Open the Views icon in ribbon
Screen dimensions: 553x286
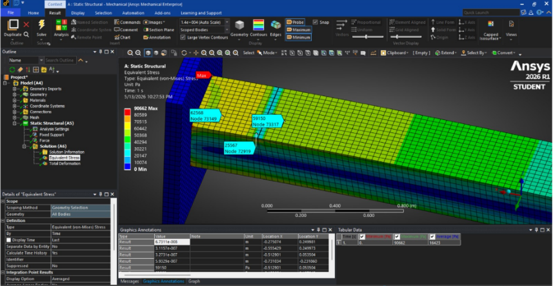(511, 25)
